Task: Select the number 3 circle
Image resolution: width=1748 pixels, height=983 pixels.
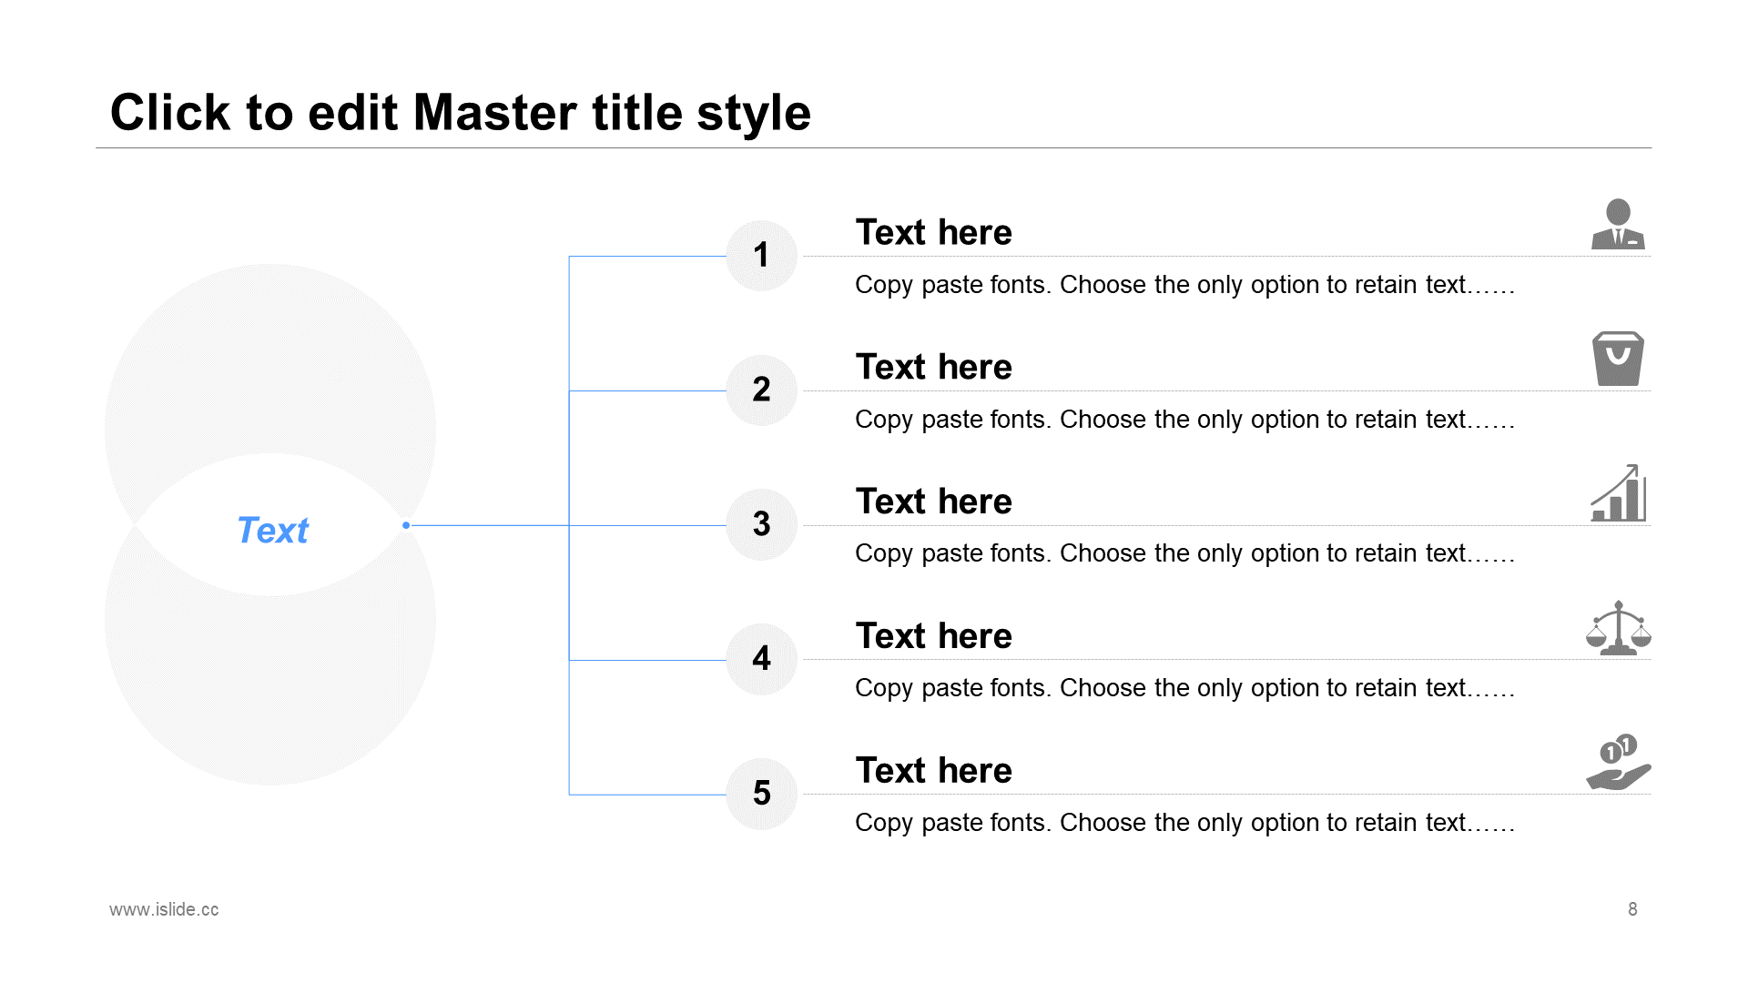Action: point(761,524)
